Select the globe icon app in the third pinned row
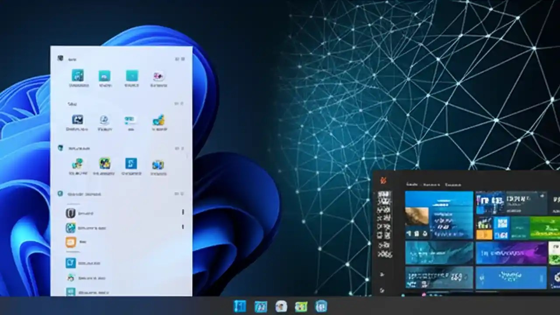560x315 pixels. click(x=158, y=165)
